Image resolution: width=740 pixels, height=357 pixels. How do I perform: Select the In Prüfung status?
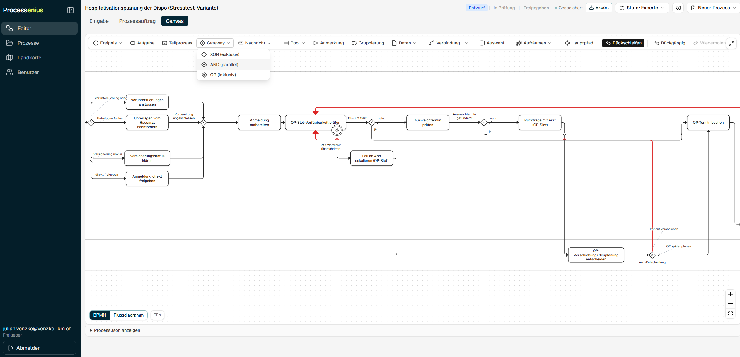[504, 8]
